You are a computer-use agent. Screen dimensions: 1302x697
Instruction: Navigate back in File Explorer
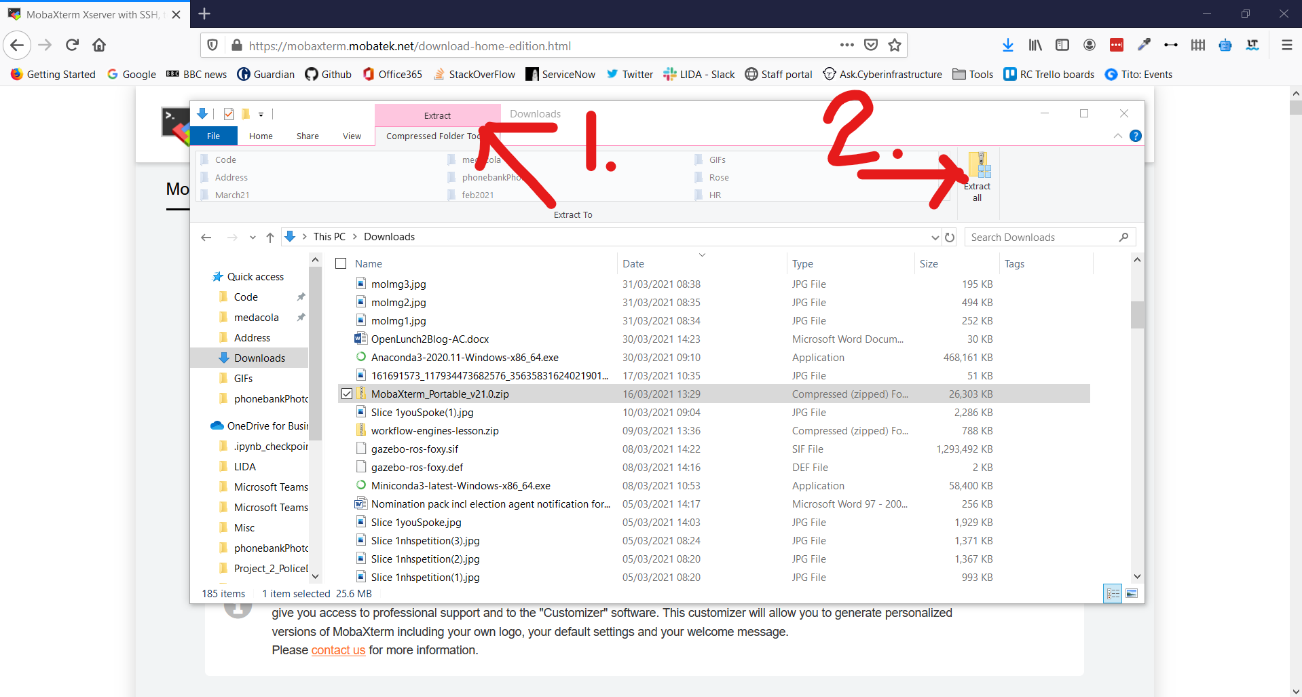[x=206, y=238]
